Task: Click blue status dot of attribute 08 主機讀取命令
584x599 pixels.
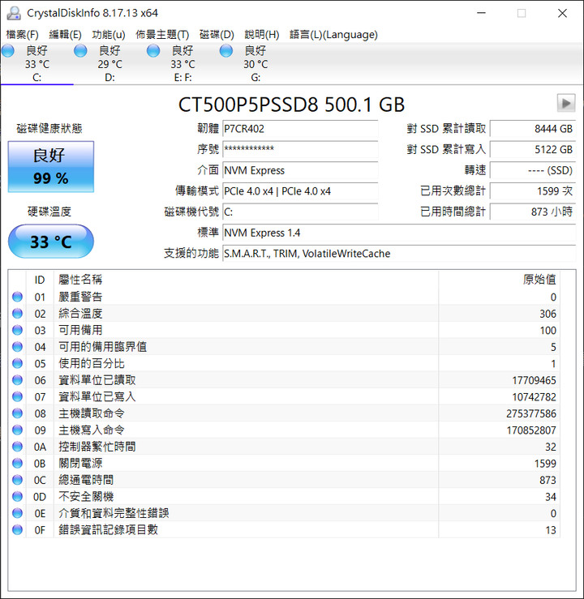Action: pos(17,413)
